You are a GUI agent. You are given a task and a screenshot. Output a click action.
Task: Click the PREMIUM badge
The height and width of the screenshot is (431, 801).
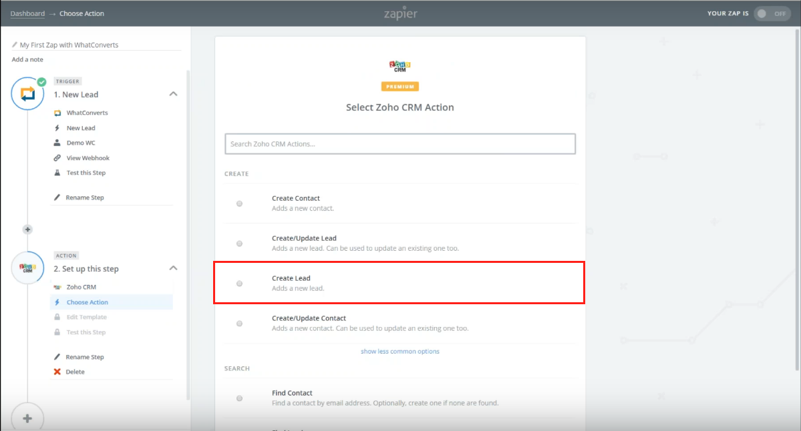coord(400,87)
